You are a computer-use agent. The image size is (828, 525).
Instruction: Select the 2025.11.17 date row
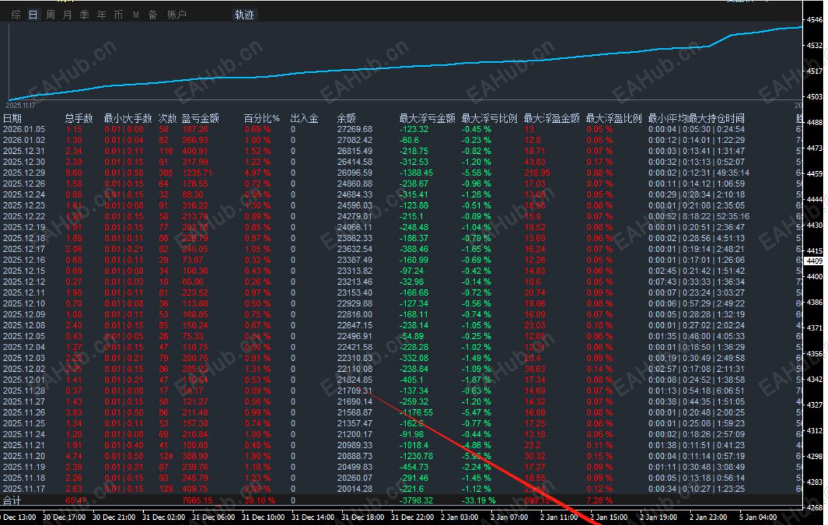click(24, 489)
